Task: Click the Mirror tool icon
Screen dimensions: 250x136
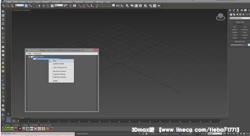Action: click(118, 6)
